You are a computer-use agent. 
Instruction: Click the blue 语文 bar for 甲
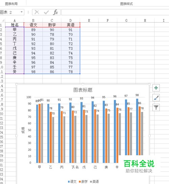click(x=37, y=134)
